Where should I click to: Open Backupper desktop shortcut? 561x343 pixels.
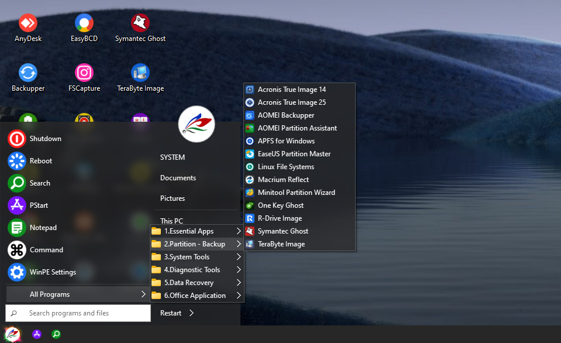point(28,73)
